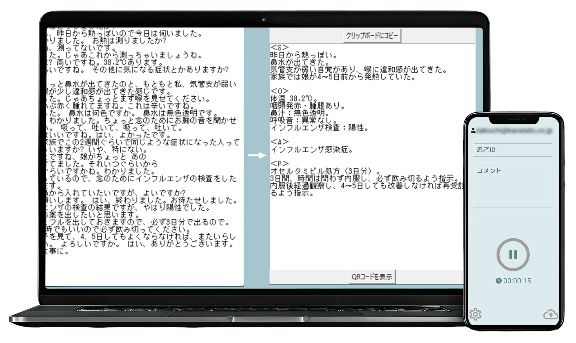Click the クリップボードにコピー button
The image size is (576, 343).
pyautogui.click(x=372, y=36)
